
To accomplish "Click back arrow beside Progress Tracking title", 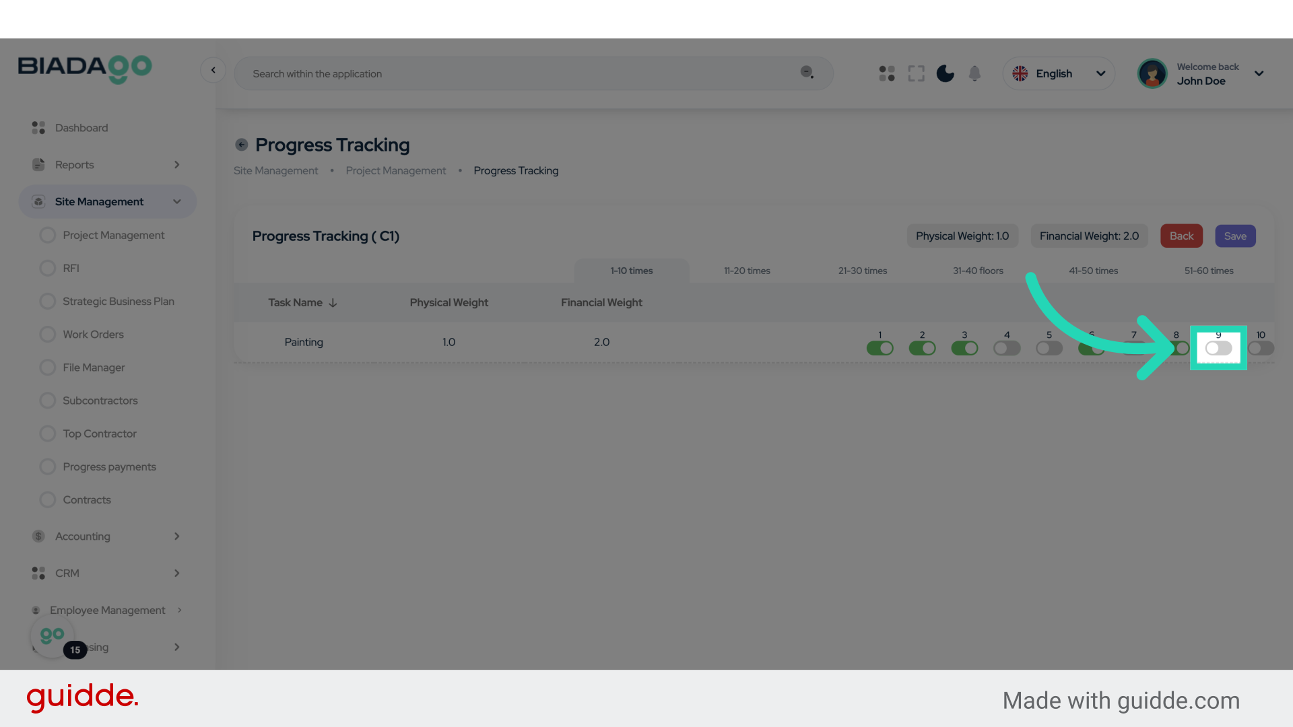I will 241,145.
